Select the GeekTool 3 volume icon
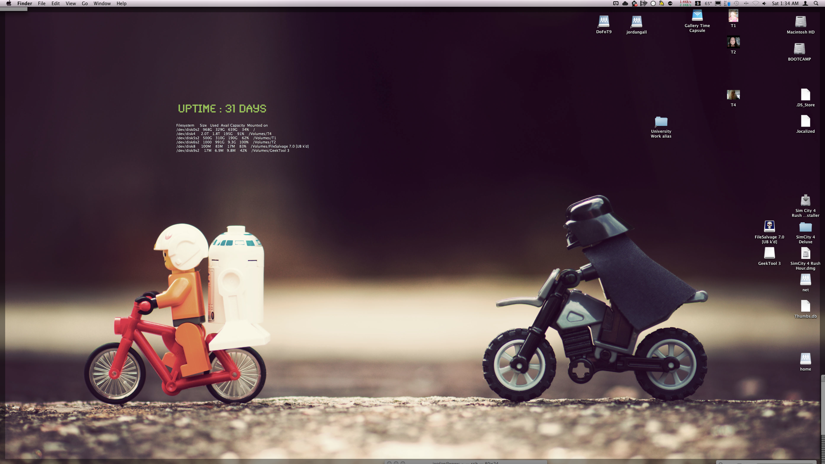This screenshot has width=825, height=464. (x=769, y=253)
